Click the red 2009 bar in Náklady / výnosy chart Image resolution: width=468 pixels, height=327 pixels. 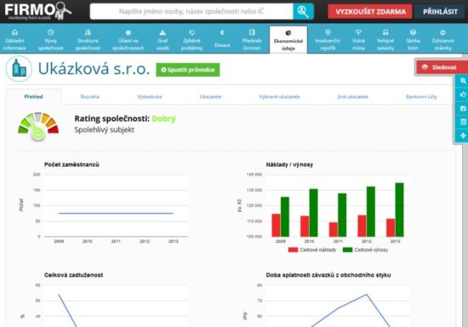[276, 225]
